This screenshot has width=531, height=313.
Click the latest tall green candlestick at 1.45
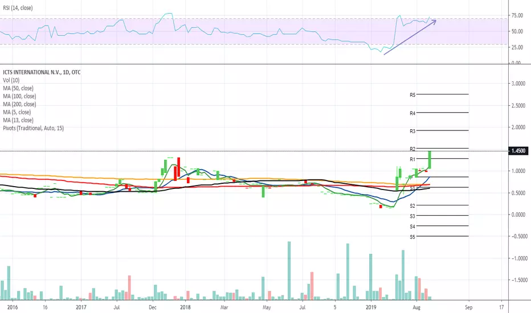[x=430, y=159]
